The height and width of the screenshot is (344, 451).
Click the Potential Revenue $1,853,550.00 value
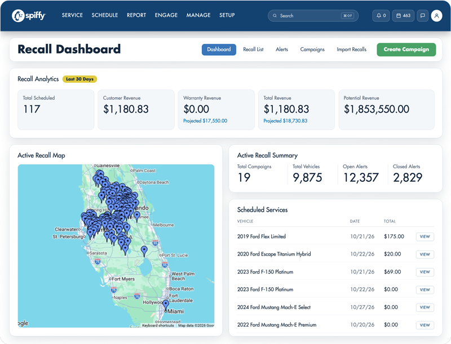pyautogui.click(x=377, y=109)
